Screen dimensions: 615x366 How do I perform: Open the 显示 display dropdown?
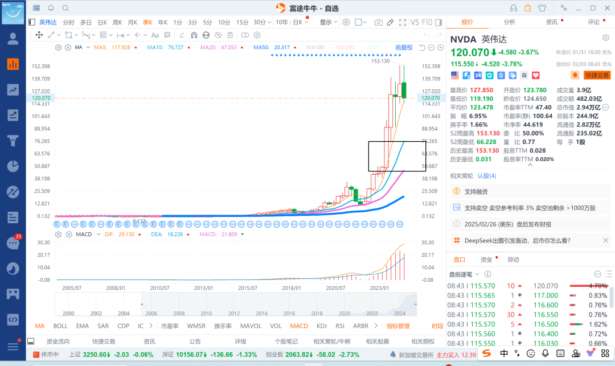click(329, 22)
